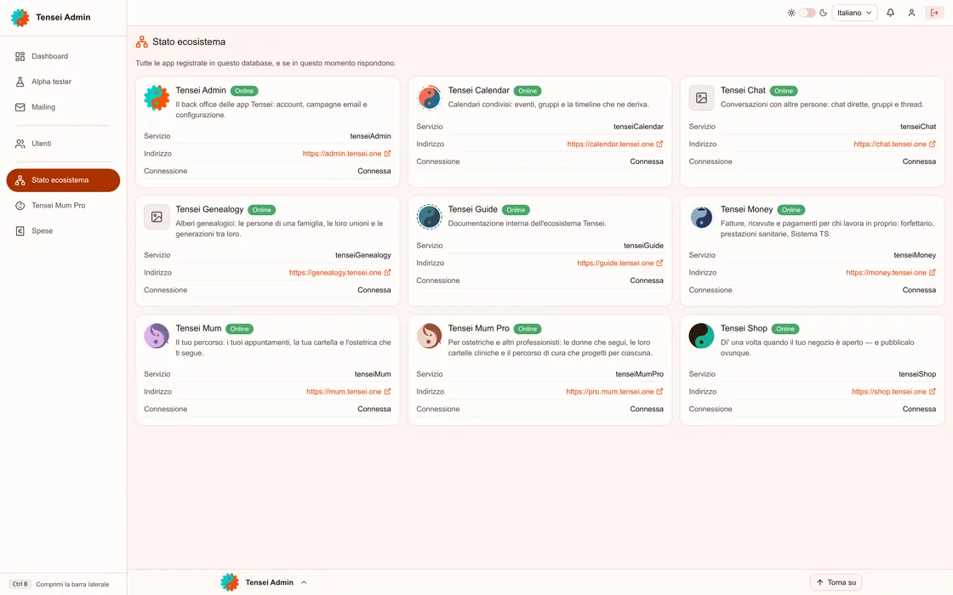The width and height of the screenshot is (953, 595).
Task: Click Online badge on Tensei Calendar card
Action: [528, 91]
